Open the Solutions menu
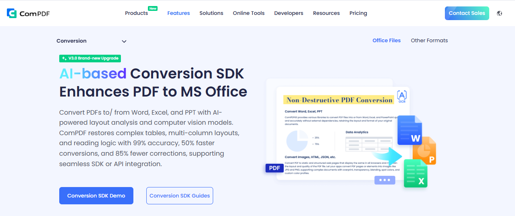The height and width of the screenshot is (216, 515). click(211, 13)
